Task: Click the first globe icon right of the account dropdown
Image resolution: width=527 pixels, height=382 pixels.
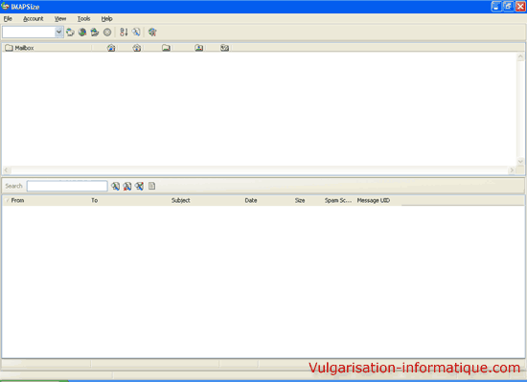Action: click(x=70, y=33)
